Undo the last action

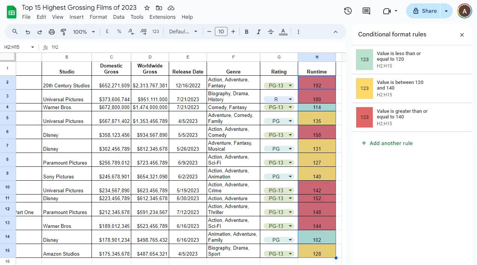coord(28,32)
